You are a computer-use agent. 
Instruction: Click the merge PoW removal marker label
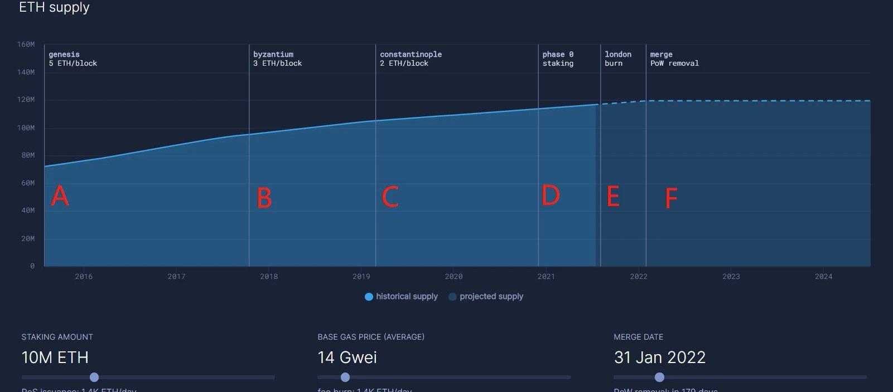click(674, 59)
